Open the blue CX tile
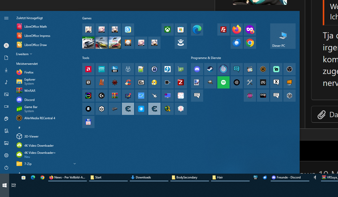338x197 pixels. (141, 96)
